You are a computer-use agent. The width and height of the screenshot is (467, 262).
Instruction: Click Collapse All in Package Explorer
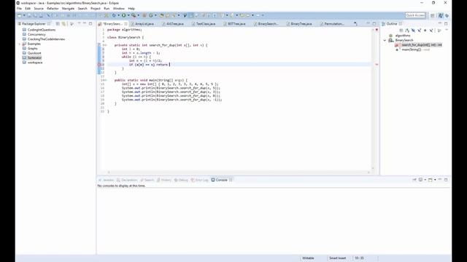coord(58,23)
